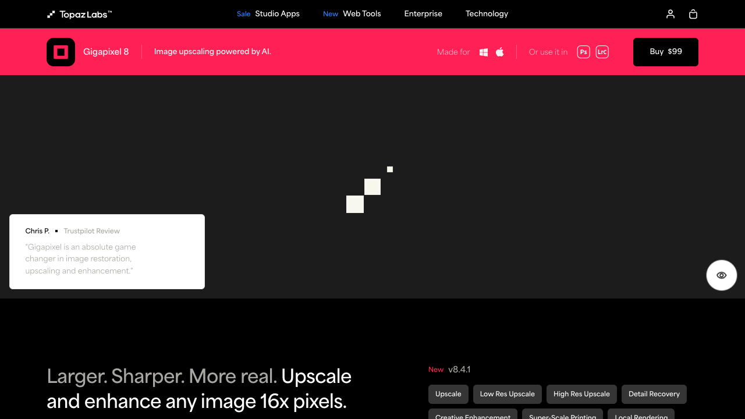Click the Chris P. testimonial card
This screenshot has height=419, width=745.
pos(107,251)
